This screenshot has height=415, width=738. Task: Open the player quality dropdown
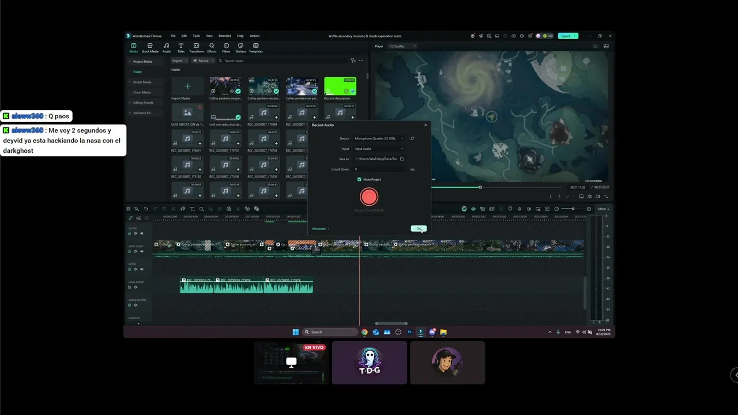[402, 46]
